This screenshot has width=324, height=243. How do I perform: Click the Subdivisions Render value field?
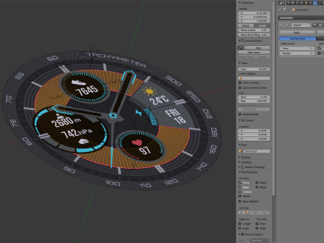(x=297, y=53)
